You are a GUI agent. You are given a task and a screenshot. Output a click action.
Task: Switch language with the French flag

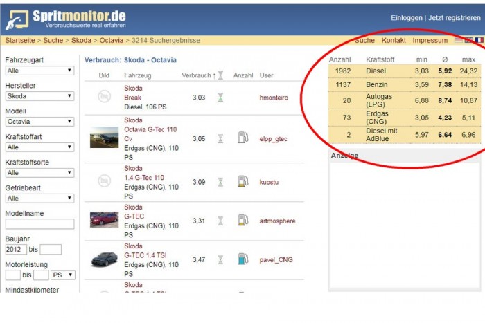pyautogui.click(x=479, y=40)
